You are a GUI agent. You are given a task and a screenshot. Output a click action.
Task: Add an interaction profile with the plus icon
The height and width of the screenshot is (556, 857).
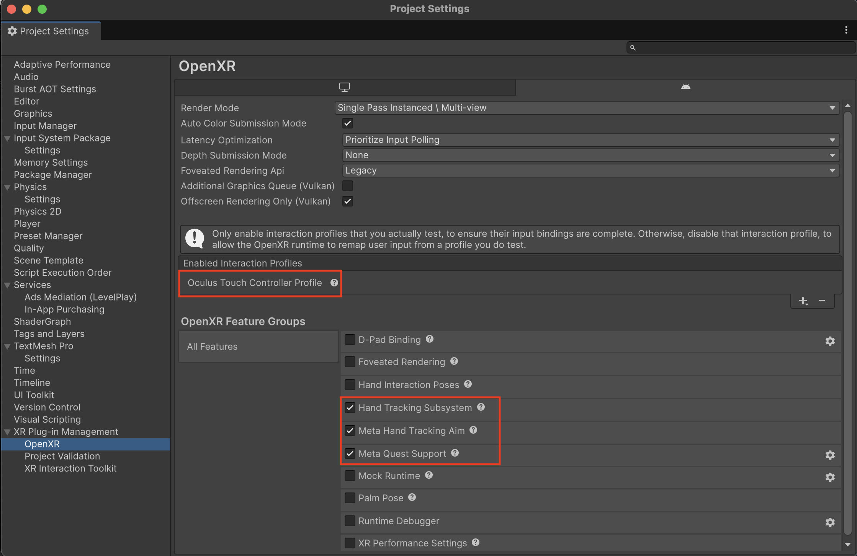click(803, 301)
